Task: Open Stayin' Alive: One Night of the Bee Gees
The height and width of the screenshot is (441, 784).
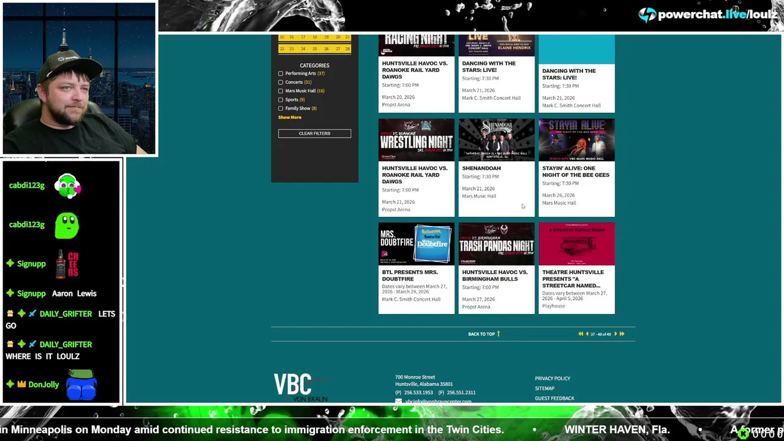Action: (576, 171)
